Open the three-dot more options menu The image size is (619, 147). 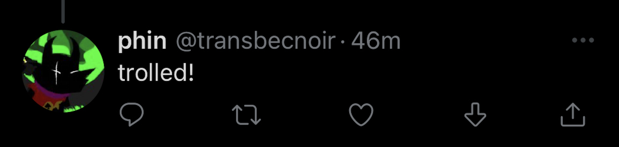[x=583, y=40]
